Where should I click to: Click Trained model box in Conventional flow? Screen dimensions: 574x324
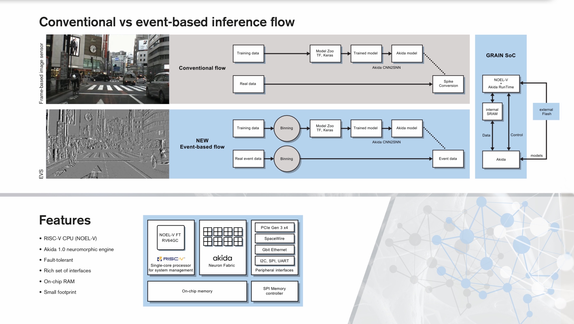tap(366, 53)
